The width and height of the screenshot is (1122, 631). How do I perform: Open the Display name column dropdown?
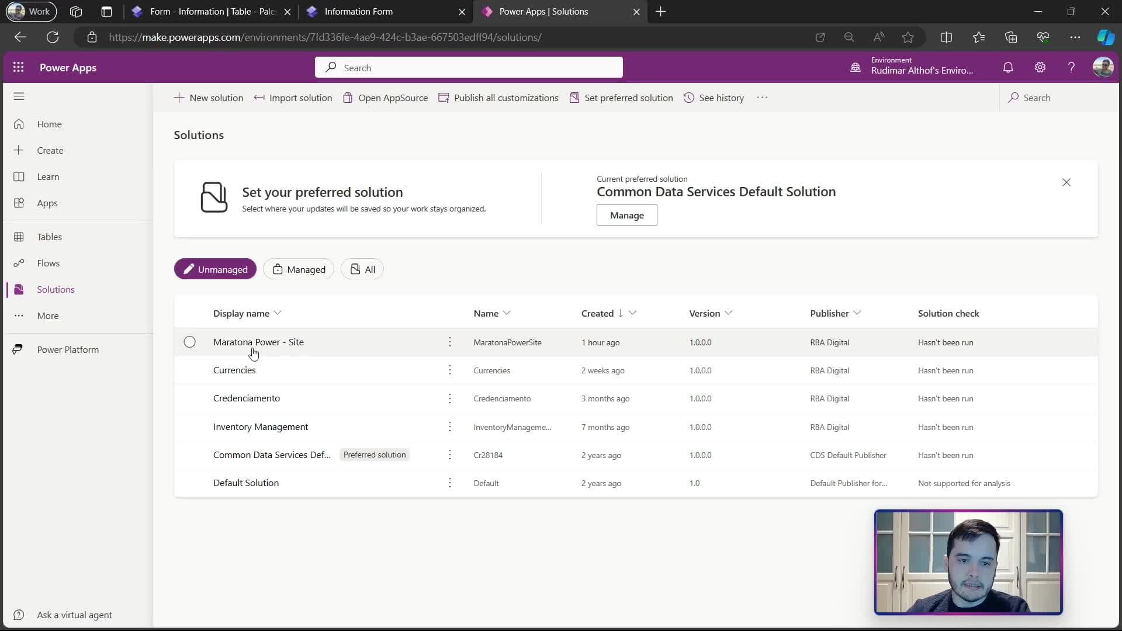click(278, 314)
